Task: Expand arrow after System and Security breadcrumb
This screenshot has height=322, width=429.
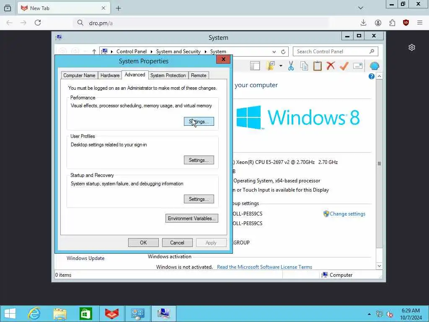Action: 205,52
